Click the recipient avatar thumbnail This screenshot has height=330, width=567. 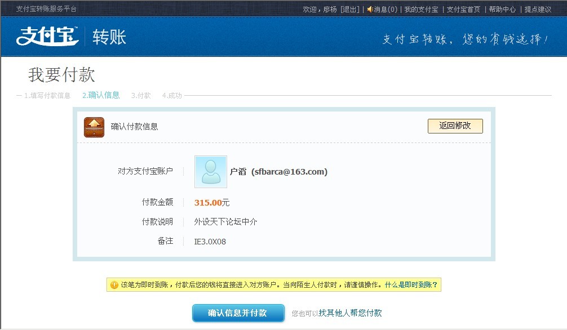point(211,172)
